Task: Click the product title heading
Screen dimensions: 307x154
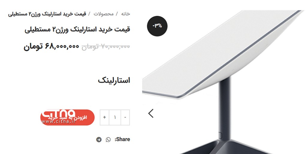Action: point(77,29)
